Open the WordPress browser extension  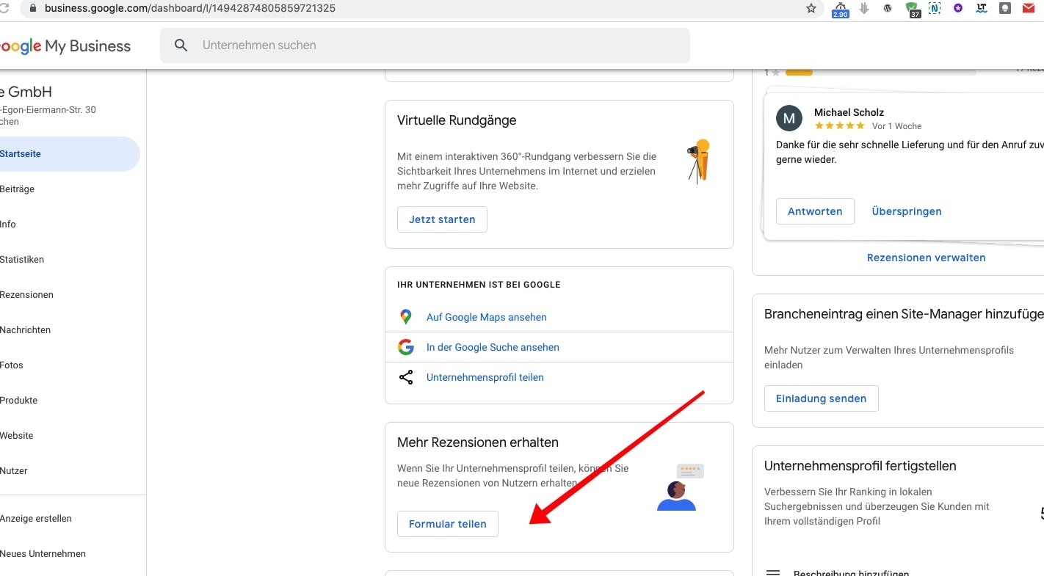point(888,9)
